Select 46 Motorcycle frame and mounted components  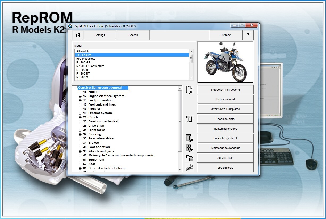point(118,155)
